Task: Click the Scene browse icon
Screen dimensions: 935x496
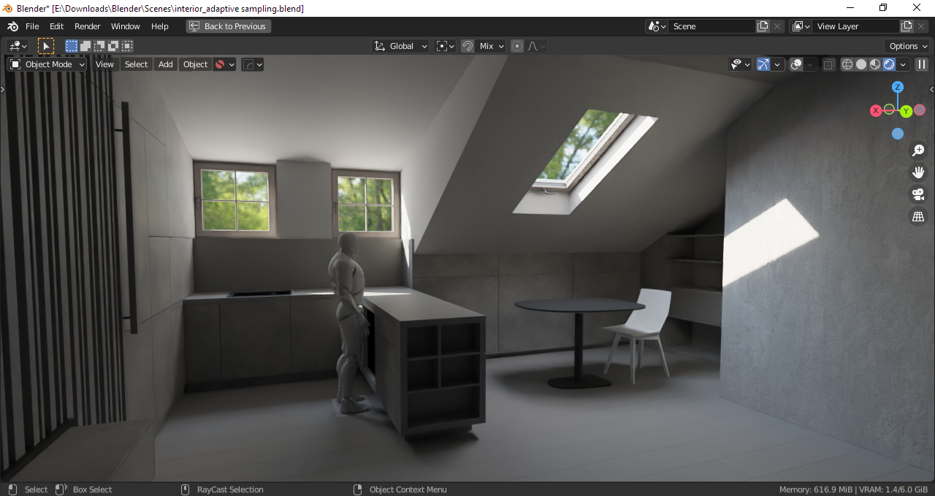Action: [x=657, y=26]
